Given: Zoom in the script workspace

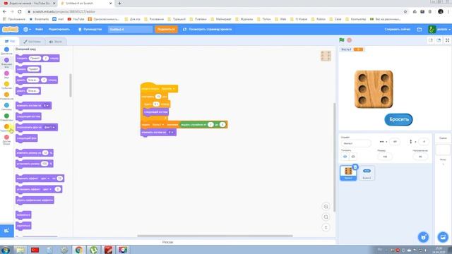Looking at the screenshot, I should point(326,207).
